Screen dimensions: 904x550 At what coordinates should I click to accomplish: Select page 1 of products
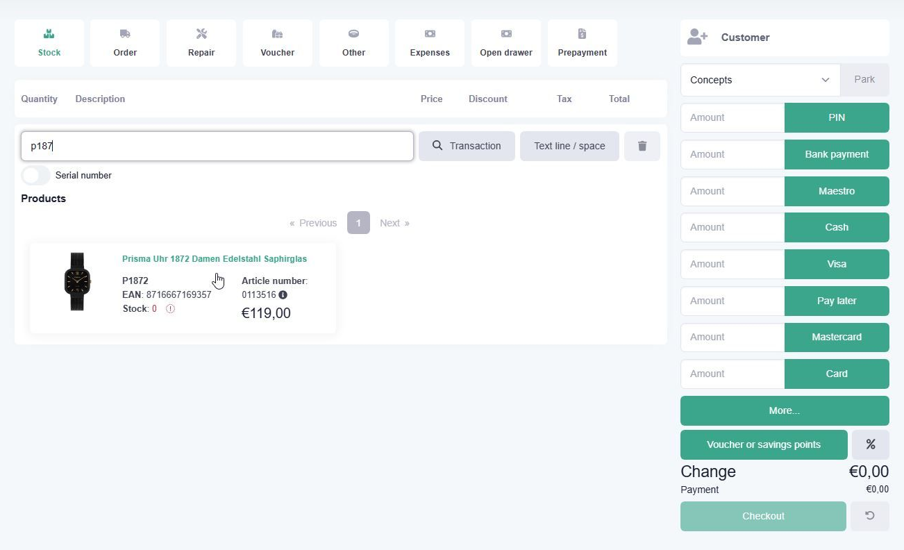click(x=358, y=223)
